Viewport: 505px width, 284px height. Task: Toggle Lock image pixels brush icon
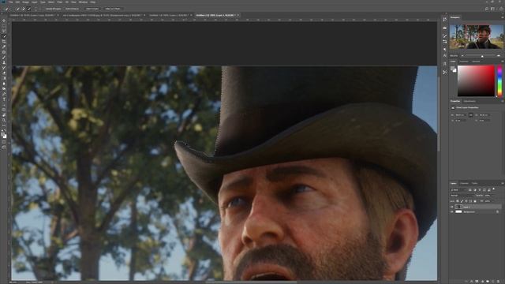point(462,201)
